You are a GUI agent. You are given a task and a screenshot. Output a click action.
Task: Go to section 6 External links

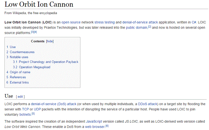point(17,83)
